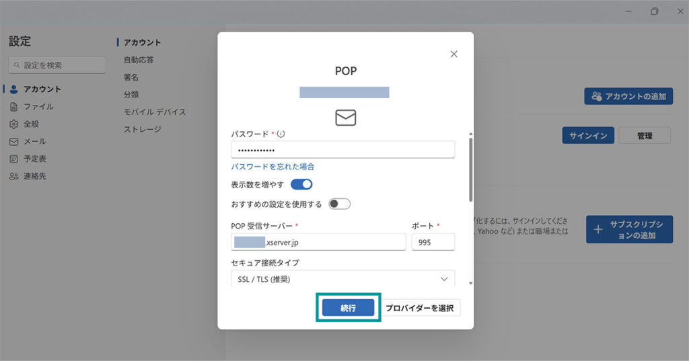
Task: Click the 管理 button
Action: click(645, 135)
